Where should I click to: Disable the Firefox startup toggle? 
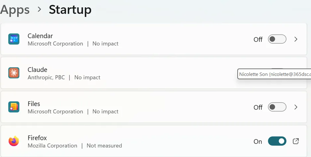277,141
